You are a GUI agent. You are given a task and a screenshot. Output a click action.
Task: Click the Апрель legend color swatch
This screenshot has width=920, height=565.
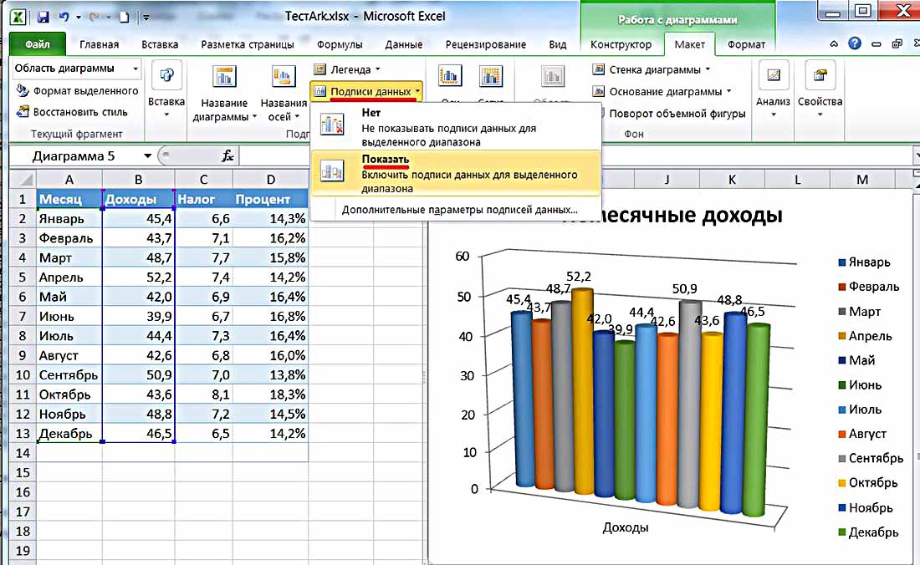(842, 337)
